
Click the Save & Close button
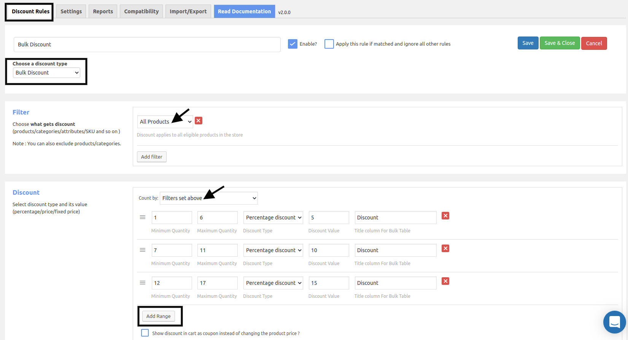560,43
